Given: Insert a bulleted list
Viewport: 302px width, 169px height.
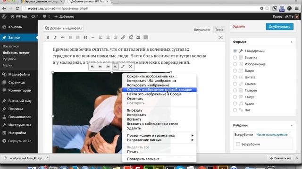Looking at the screenshot, I should coord(70,38).
